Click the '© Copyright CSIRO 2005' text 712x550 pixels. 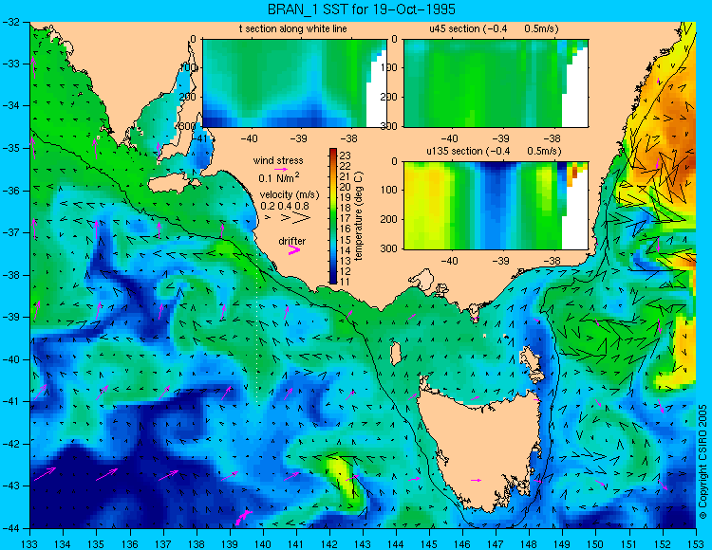(x=703, y=463)
